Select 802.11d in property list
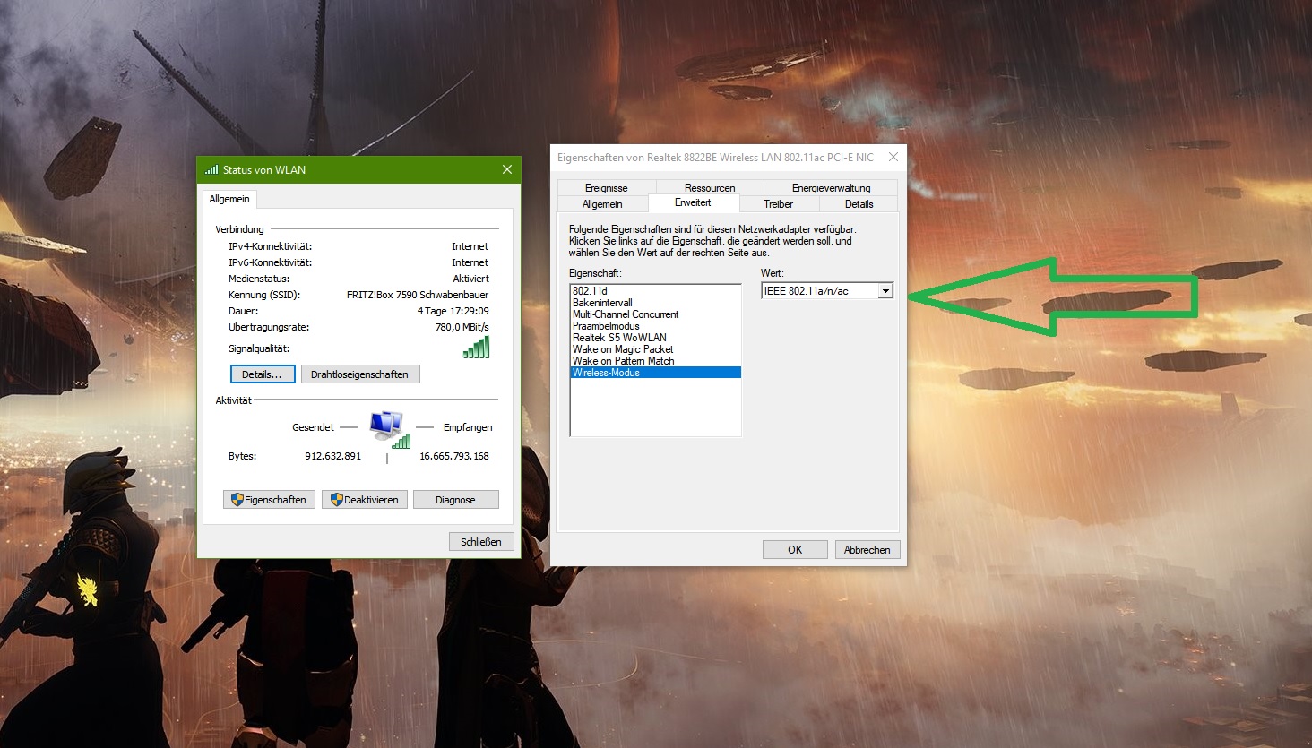Image resolution: width=1312 pixels, height=748 pixels. pyautogui.click(x=655, y=291)
